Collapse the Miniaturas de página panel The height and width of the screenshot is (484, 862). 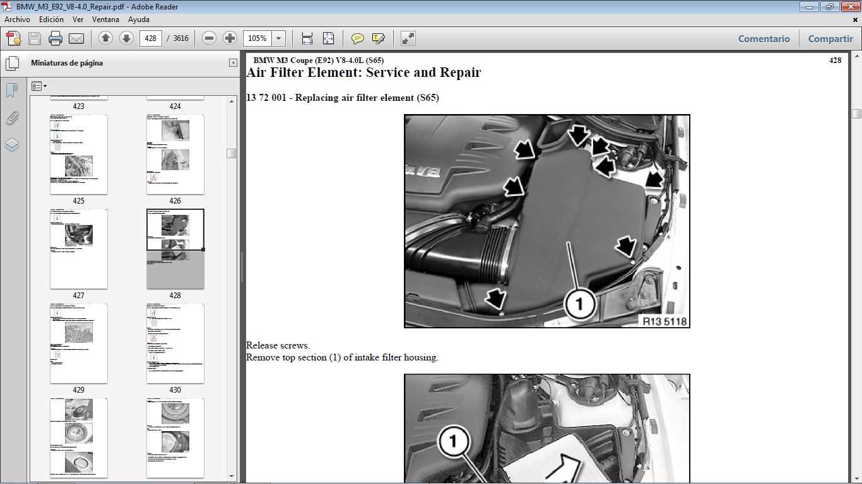click(233, 63)
